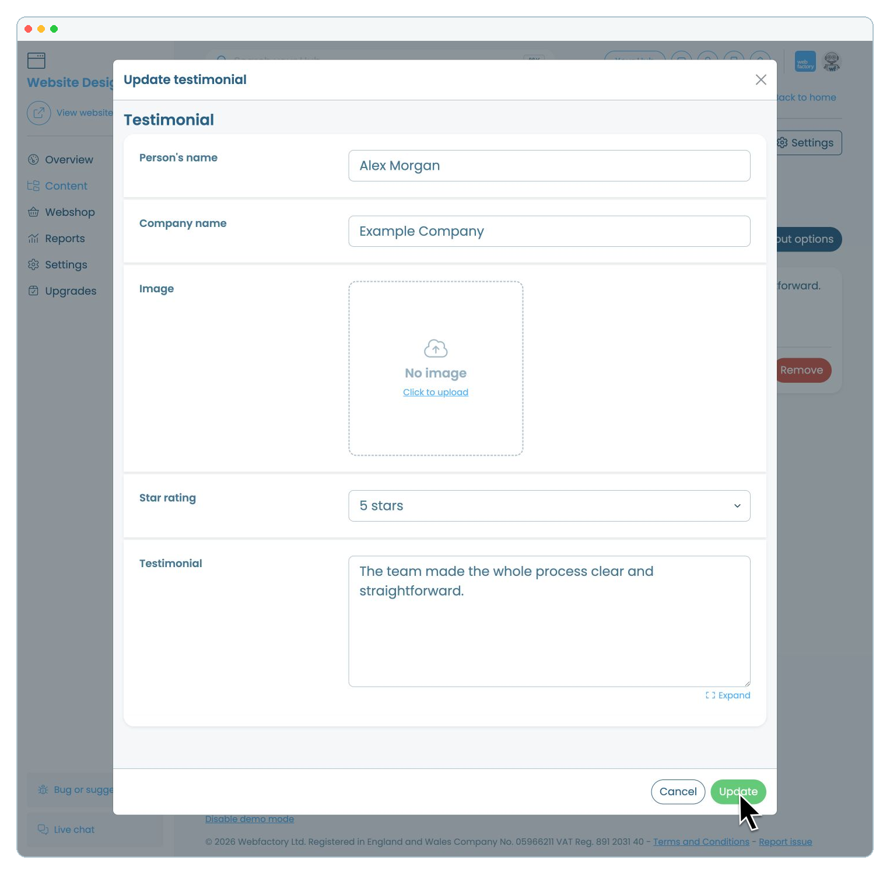Go back to home via the top-right link
The height and width of the screenshot is (874, 890).
pyautogui.click(x=807, y=97)
